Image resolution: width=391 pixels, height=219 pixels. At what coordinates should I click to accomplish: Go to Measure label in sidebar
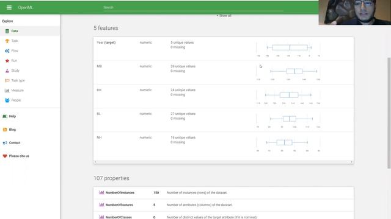pyautogui.click(x=18, y=91)
